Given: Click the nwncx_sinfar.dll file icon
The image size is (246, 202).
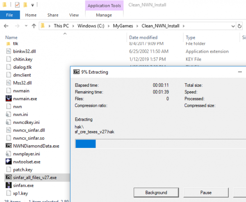Looking at the screenshot, I should [9, 130].
